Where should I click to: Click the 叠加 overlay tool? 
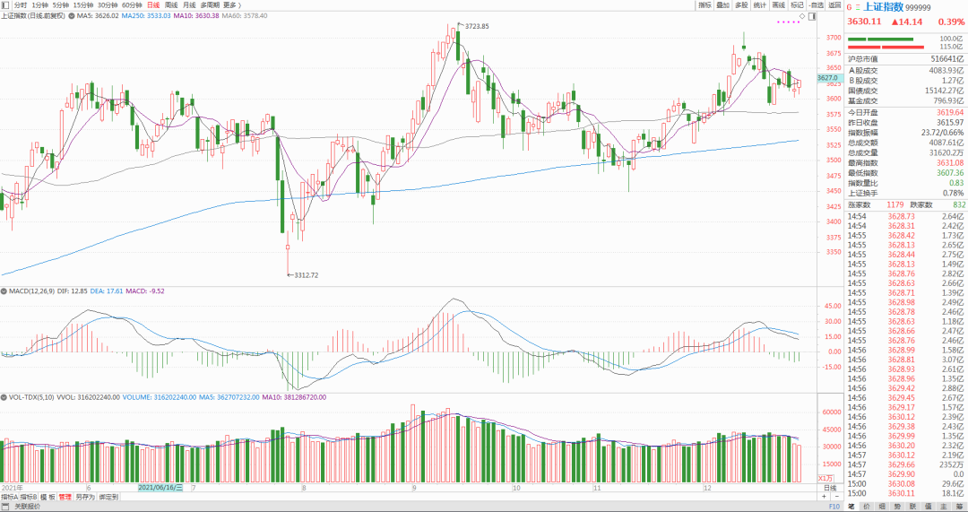[723, 5]
